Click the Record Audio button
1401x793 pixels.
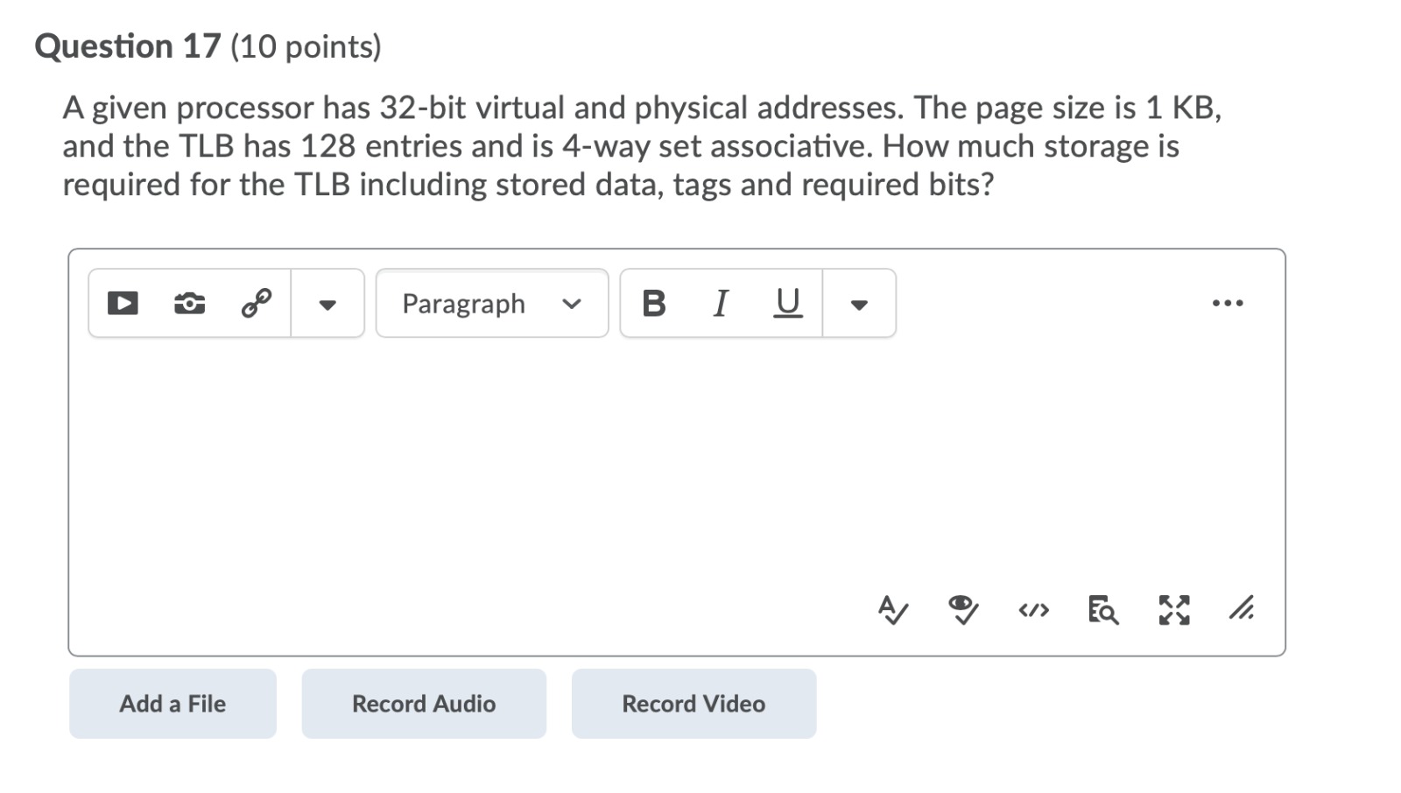click(424, 703)
